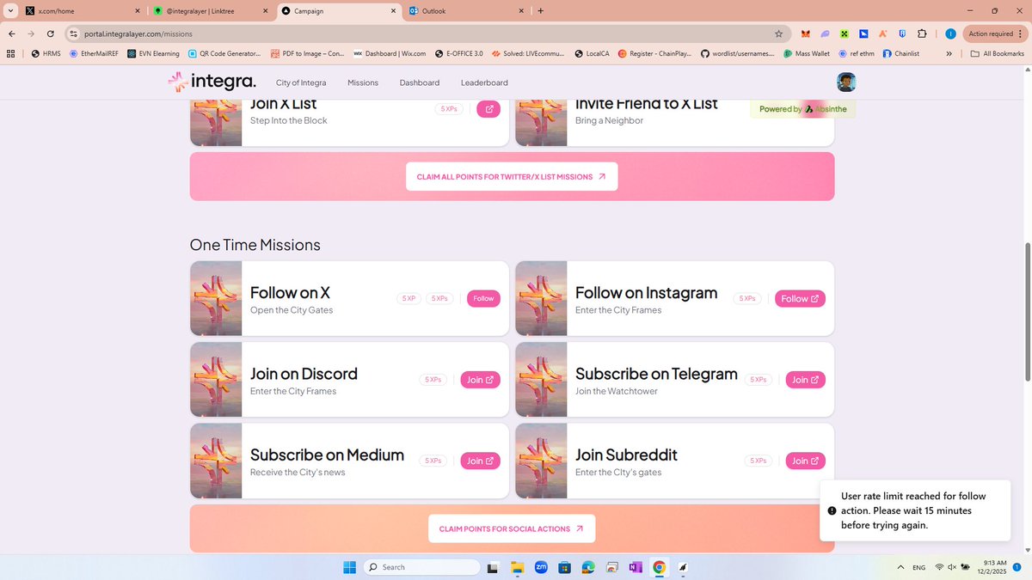
Task: Open the Chrome apps grid icon
Action: coord(10,53)
